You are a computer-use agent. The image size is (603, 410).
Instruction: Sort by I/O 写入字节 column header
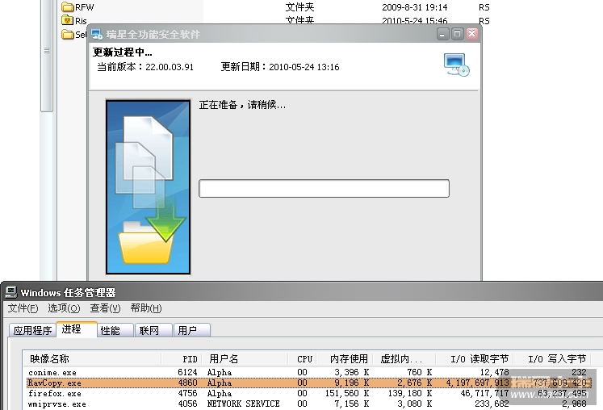(x=552, y=359)
